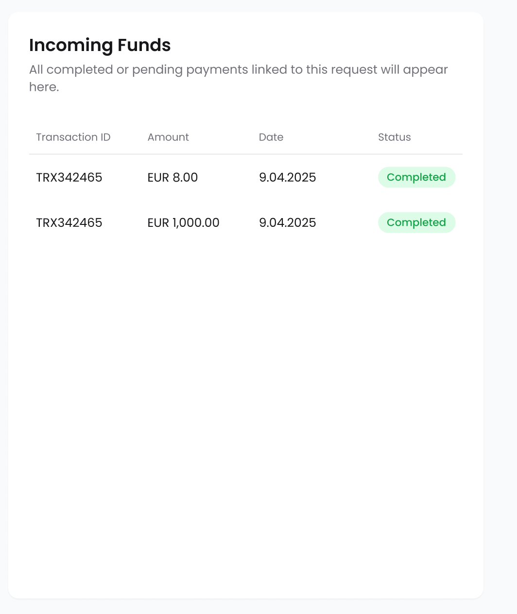Click the Completed badge for EUR 8.00 payment
The height and width of the screenshot is (614, 517).
(416, 177)
